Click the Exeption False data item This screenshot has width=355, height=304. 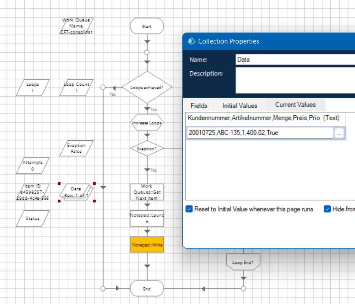coord(77,148)
